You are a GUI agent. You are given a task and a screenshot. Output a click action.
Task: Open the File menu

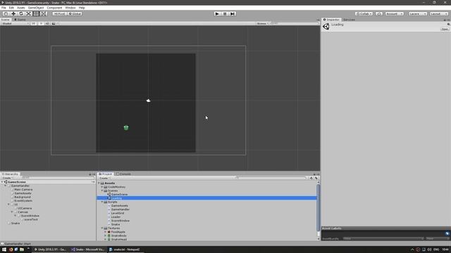[4, 8]
